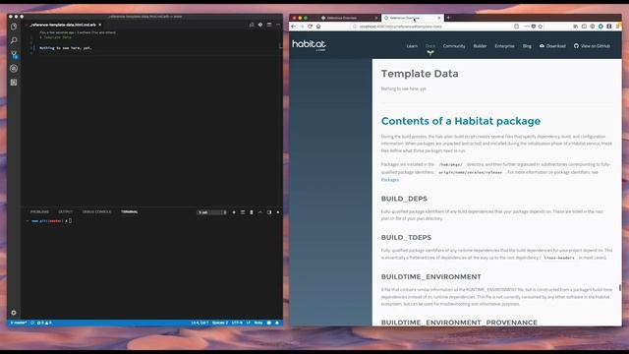Move the terminal panel to the side
Viewport: 629px width, 354px height.
(269, 212)
